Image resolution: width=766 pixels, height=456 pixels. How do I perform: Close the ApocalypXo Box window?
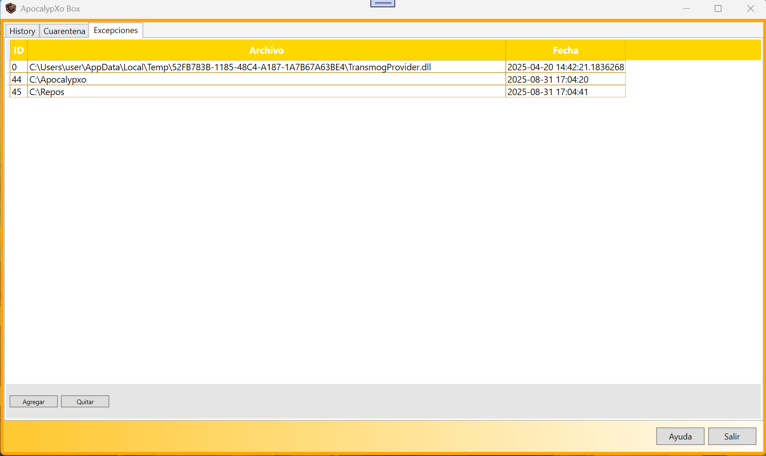point(750,9)
